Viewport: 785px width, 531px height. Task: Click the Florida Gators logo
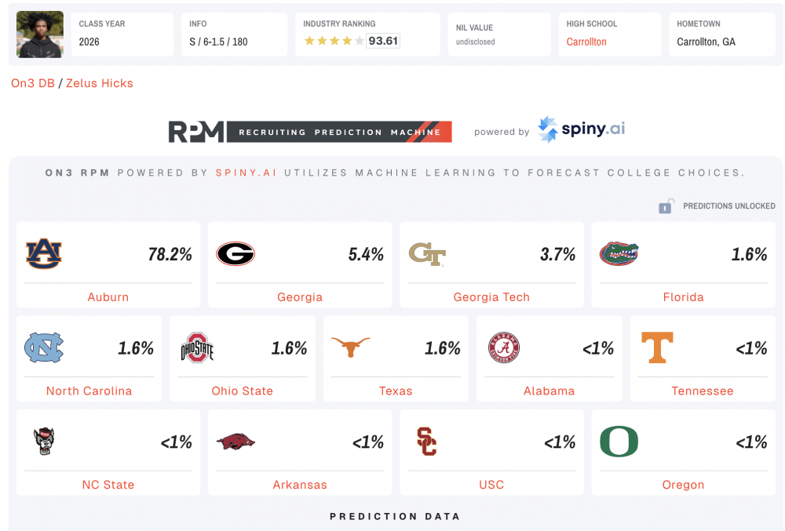pos(619,254)
